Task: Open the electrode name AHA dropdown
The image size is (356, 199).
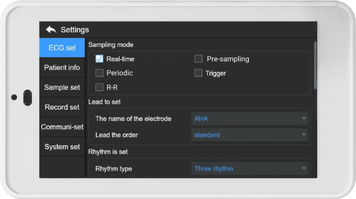Action: coord(249,118)
